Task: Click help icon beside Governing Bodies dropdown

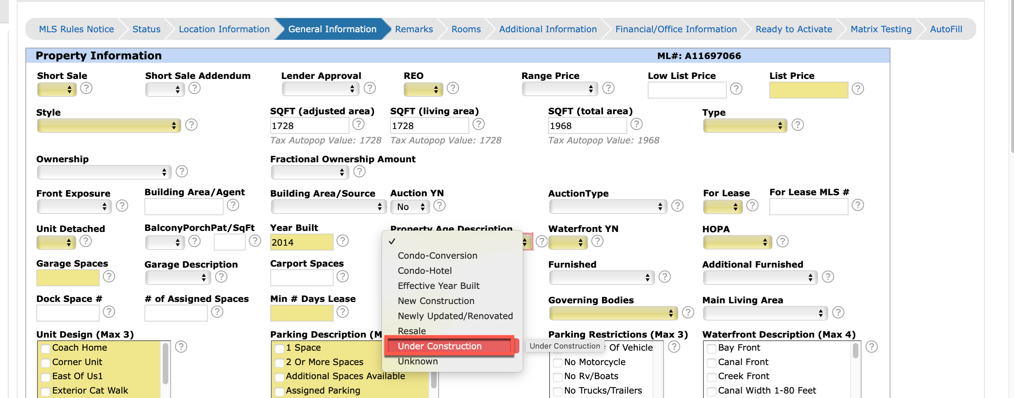Action: 688,313
